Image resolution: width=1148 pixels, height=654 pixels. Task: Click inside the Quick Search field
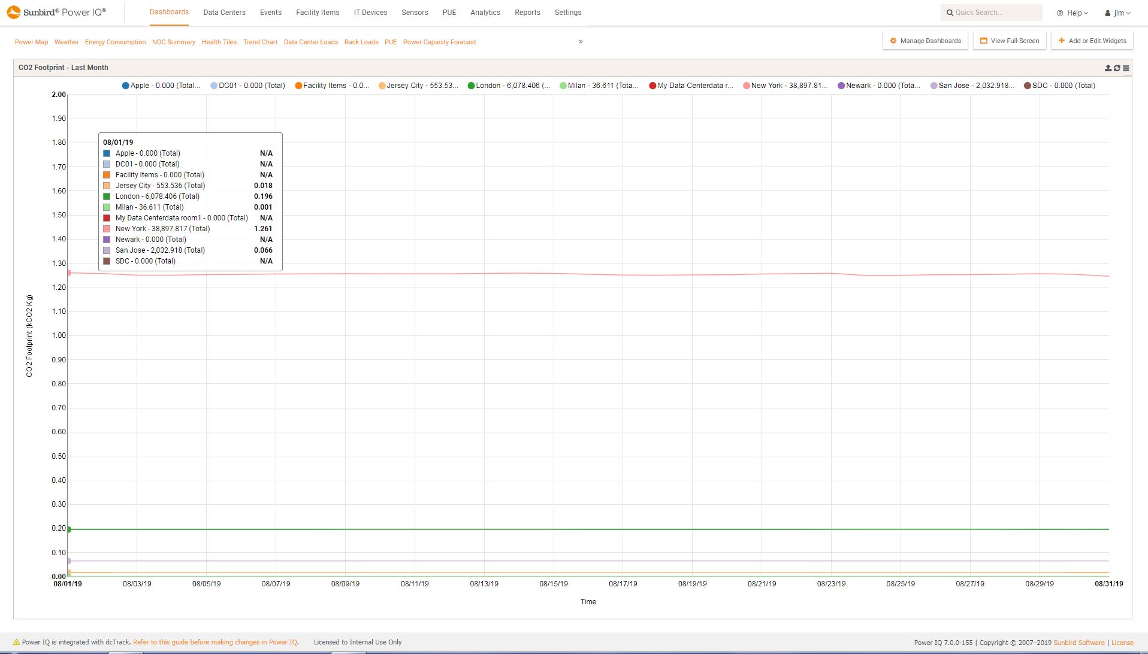pos(995,13)
